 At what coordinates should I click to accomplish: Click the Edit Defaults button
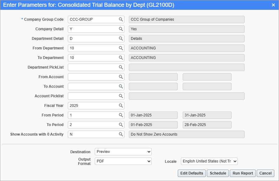coord(191,173)
